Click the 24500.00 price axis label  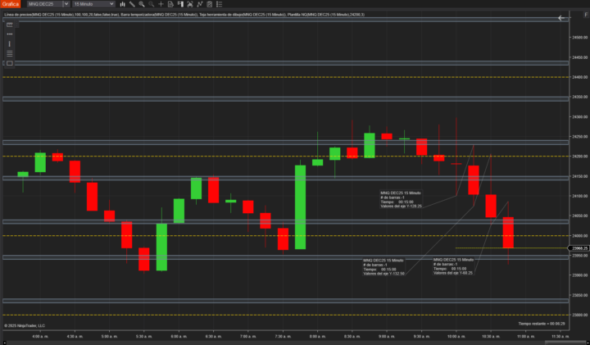pyautogui.click(x=579, y=37)
